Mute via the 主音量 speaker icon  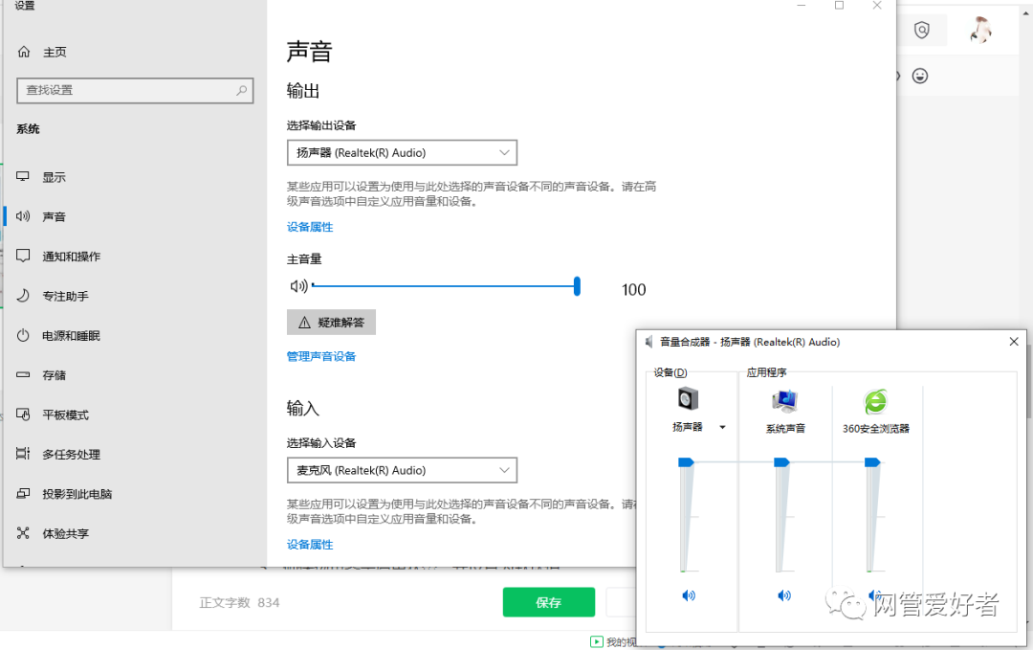pos(298,286)
